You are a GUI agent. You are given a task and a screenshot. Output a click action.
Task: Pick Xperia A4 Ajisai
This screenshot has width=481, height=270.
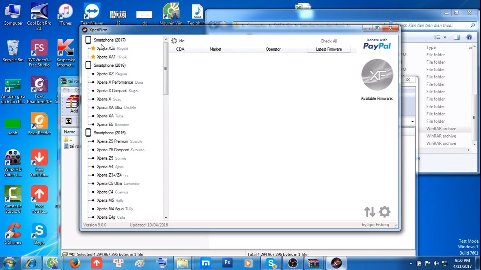coord(110,166)
